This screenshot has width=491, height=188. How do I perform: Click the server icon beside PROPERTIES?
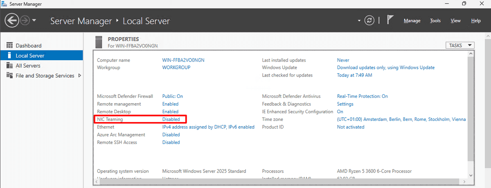98,42
